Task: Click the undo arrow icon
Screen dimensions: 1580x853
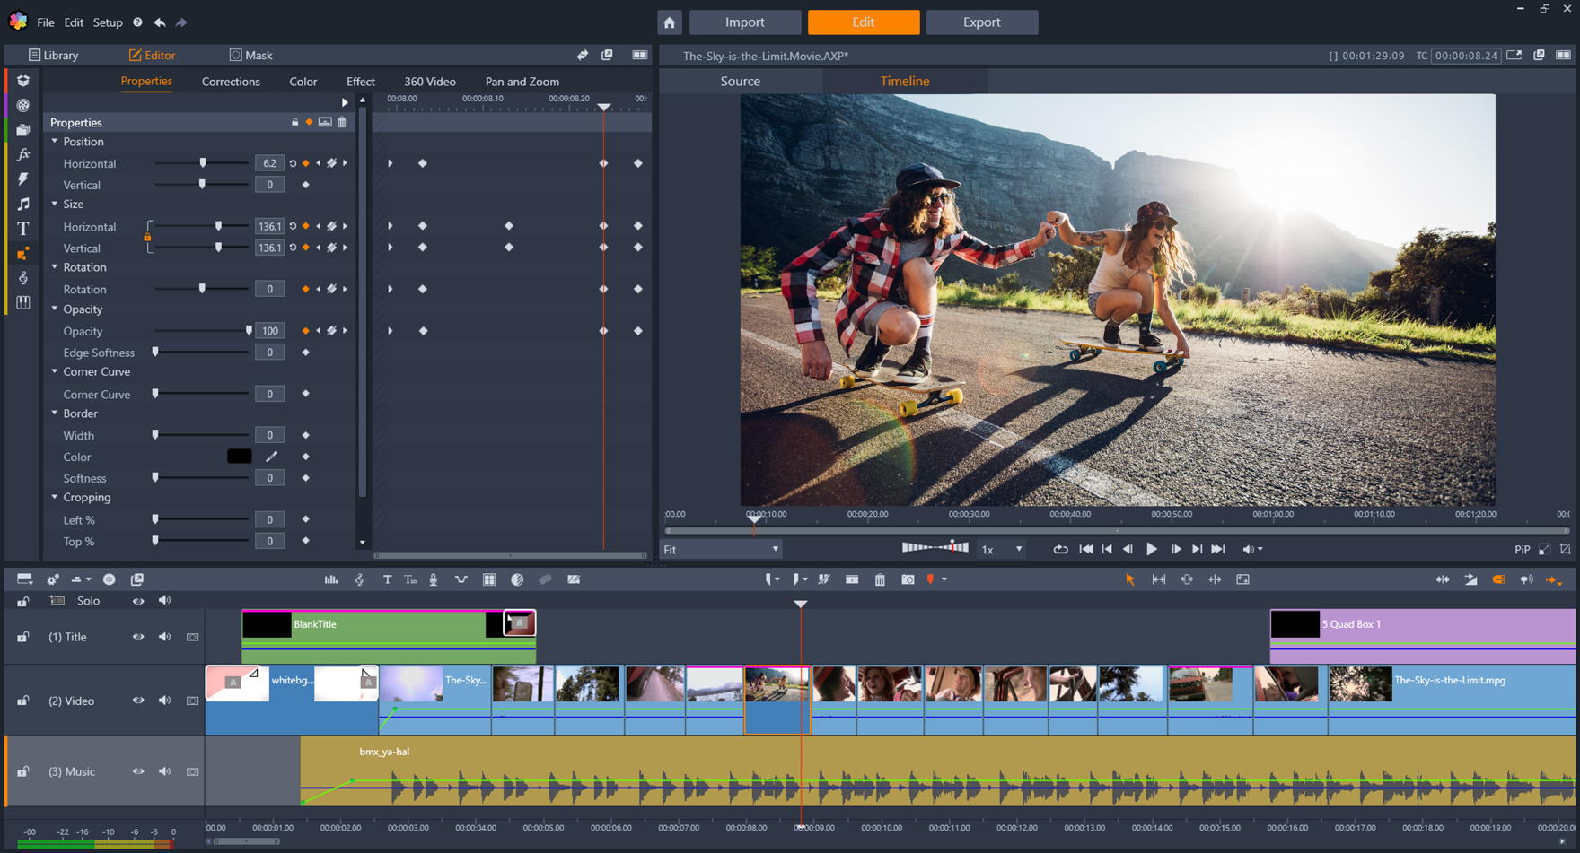Action: click(x=160, y=22)
